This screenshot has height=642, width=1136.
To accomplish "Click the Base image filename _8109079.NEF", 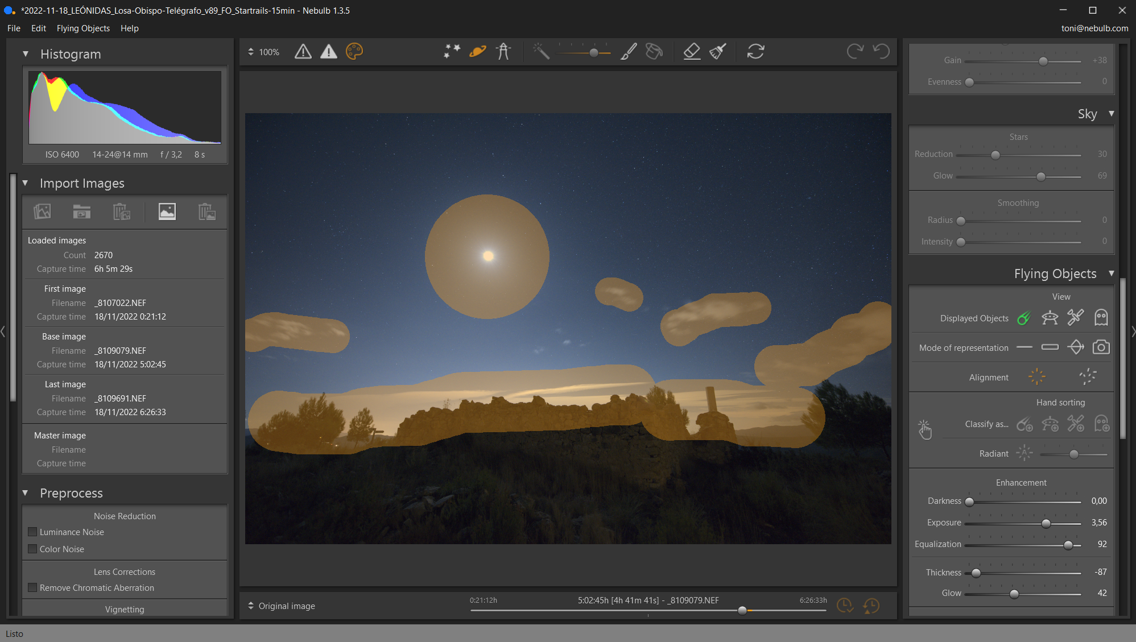I will [x=120, y=350].
